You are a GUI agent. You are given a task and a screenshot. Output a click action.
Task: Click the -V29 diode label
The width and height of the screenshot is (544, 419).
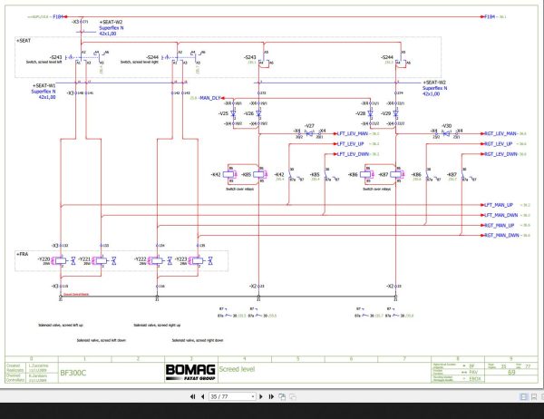[386, 113]
